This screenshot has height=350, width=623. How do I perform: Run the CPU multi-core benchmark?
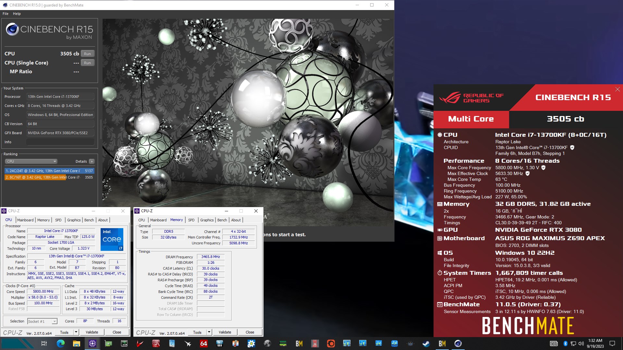[x=88, y=54]
